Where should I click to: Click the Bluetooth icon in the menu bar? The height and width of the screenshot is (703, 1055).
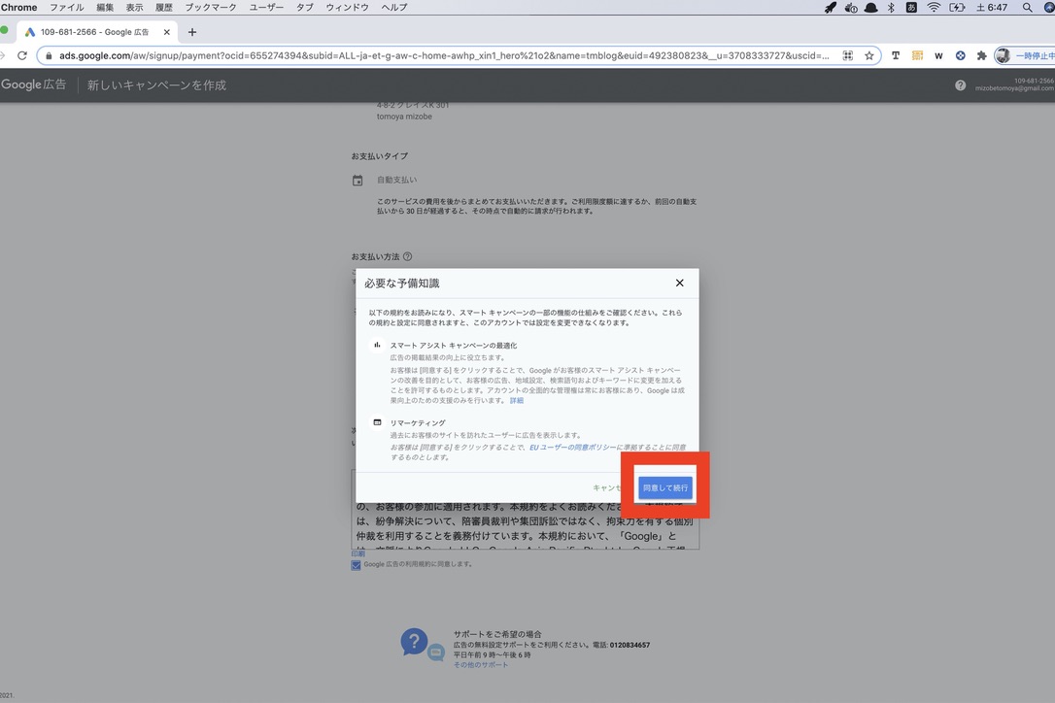click(891, 8)
